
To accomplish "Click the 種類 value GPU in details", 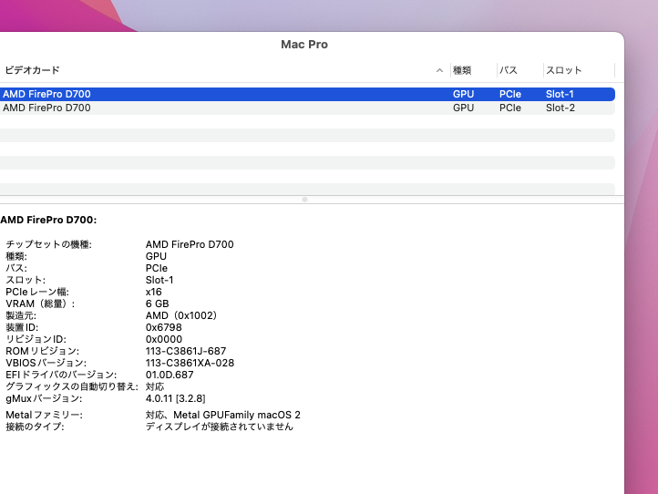I will [156, 256].
